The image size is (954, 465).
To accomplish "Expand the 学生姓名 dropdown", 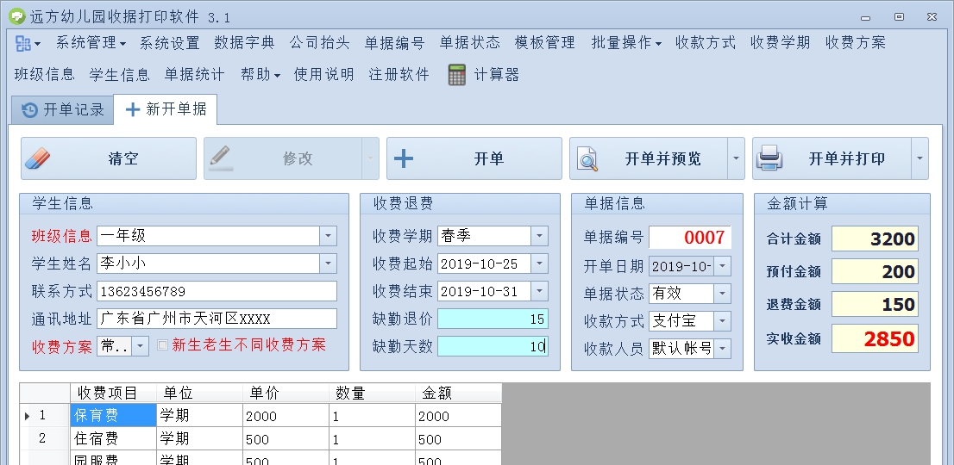I will 328,263.
